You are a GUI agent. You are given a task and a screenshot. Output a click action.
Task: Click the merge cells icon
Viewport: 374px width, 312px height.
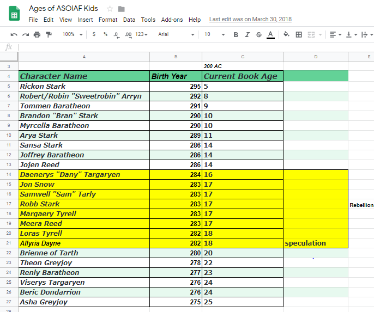(x=311, y=35)
